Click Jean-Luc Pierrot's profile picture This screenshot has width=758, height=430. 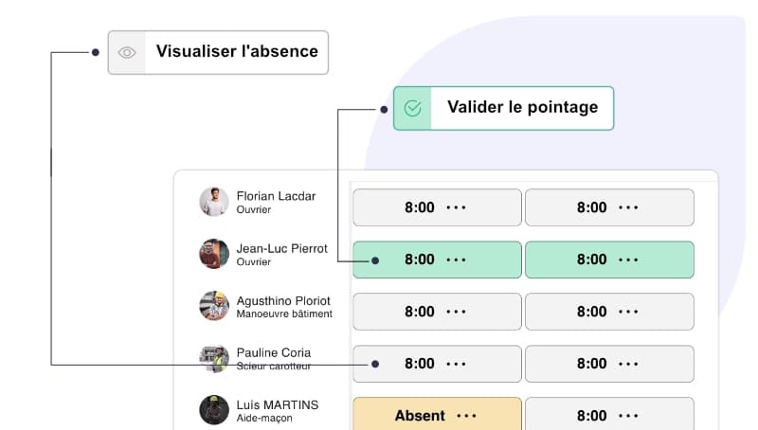(x=214, y=254)
